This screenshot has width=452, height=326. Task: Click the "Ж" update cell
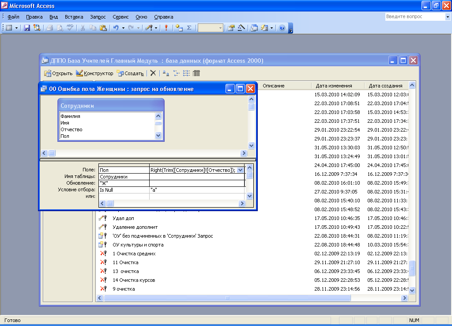[x=124, y=183]
